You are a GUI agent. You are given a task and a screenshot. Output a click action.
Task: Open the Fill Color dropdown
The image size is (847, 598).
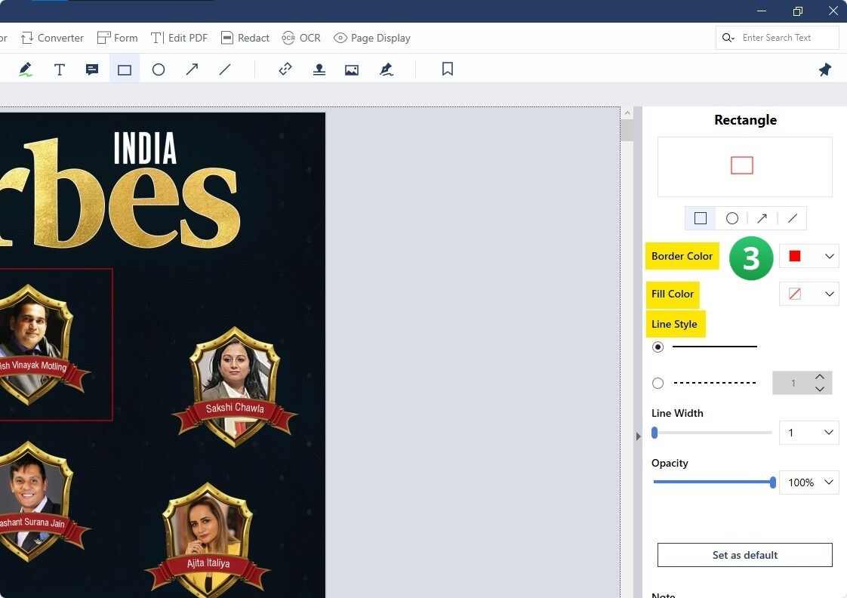[829, 294]
